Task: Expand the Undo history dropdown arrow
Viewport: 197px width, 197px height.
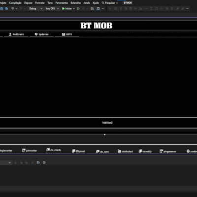Action: [x=16, y=8]
